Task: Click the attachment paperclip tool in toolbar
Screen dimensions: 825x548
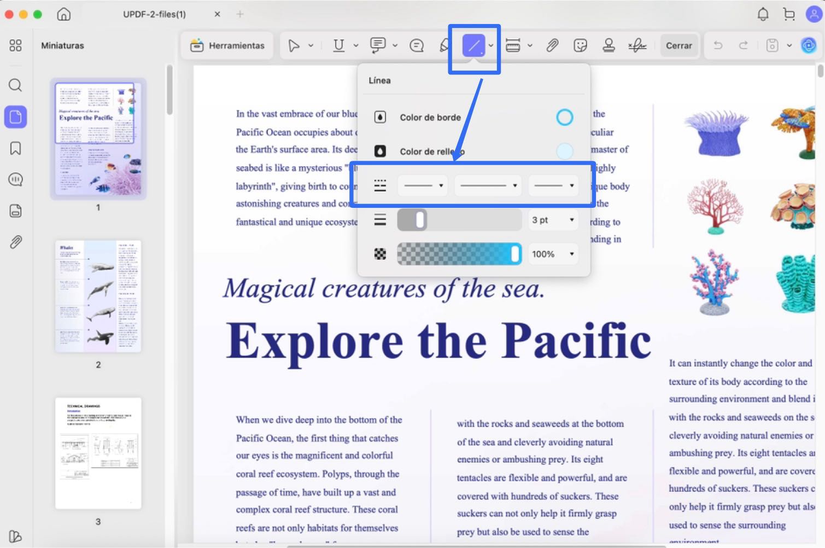Action: pyautogui.click(x=552, y=46)
